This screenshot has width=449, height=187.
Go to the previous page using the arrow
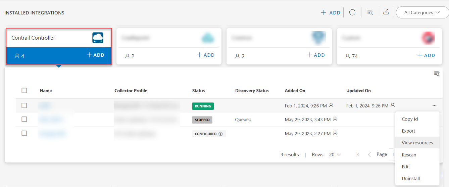369,154
